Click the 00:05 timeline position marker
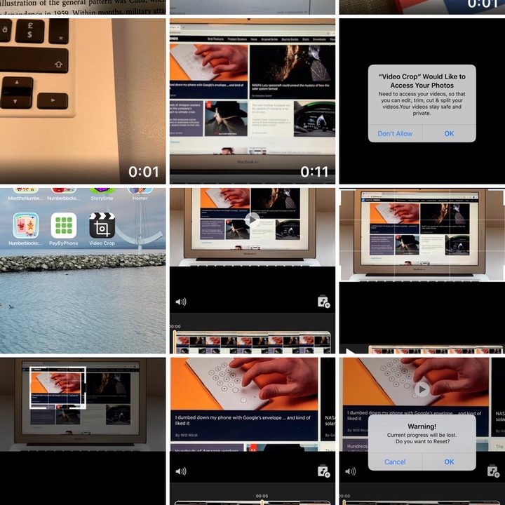Image resolution: width=505 pixels, height=505 pixels. pos(262,496)
